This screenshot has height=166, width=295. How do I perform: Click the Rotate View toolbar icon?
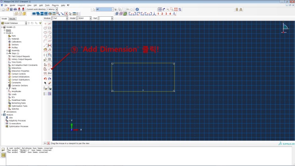164,9
